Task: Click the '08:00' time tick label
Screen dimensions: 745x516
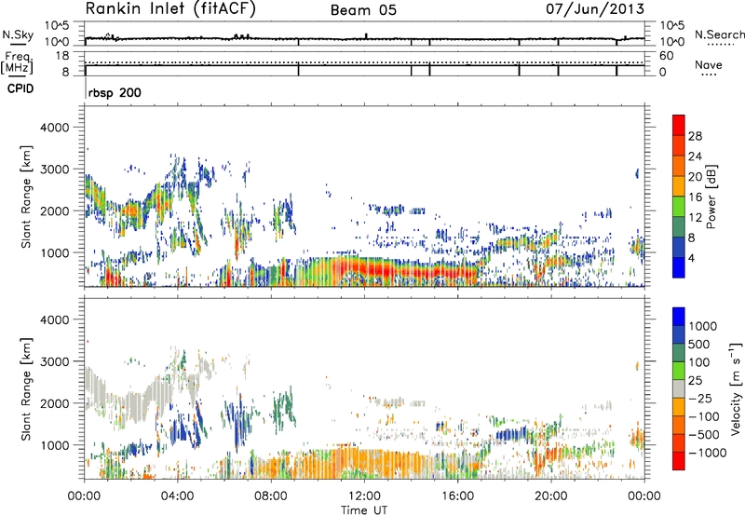Action: tap(271, 496)
